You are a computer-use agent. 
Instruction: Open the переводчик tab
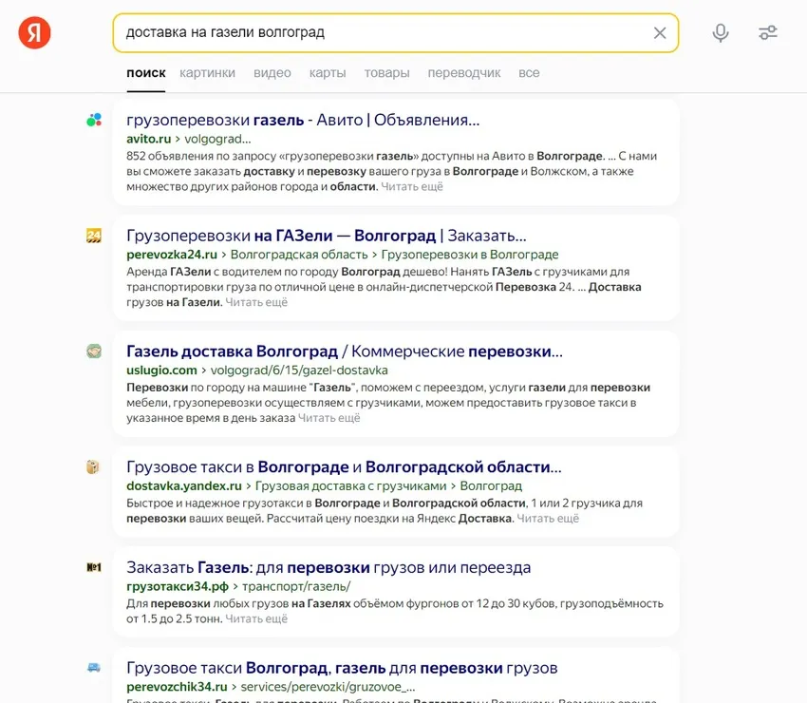(463, 72)
